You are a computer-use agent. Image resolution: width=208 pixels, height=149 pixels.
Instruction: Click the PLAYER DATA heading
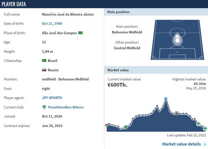(x=14, y=4)
